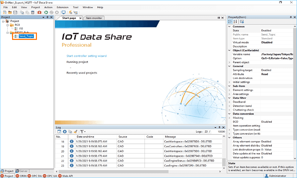Image resolution: width=297 pixels, height=178 pixels.
Task: Open the Extension menu
Action: [62, 7]
